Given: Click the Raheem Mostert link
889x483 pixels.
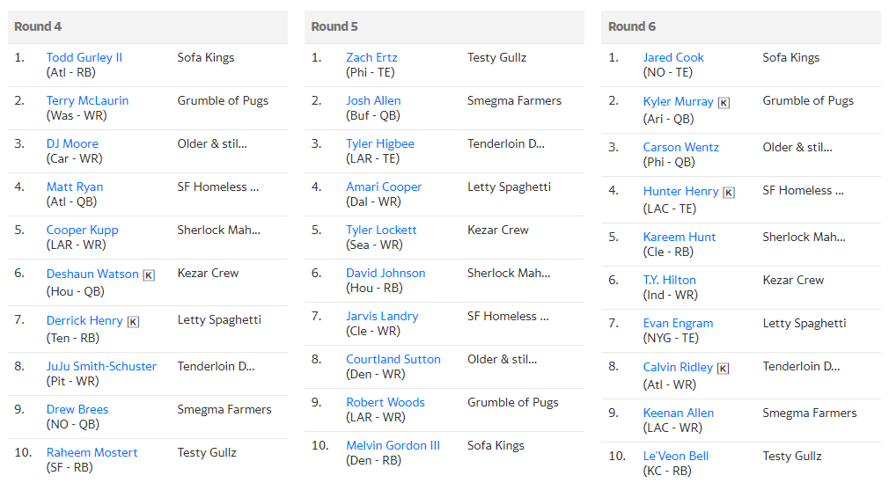Looking at the screenshot, I should click(92, 452).
